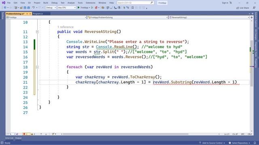Click the Visual Studio logo icon
Viewport: 259px width, 145px height.
4,3
